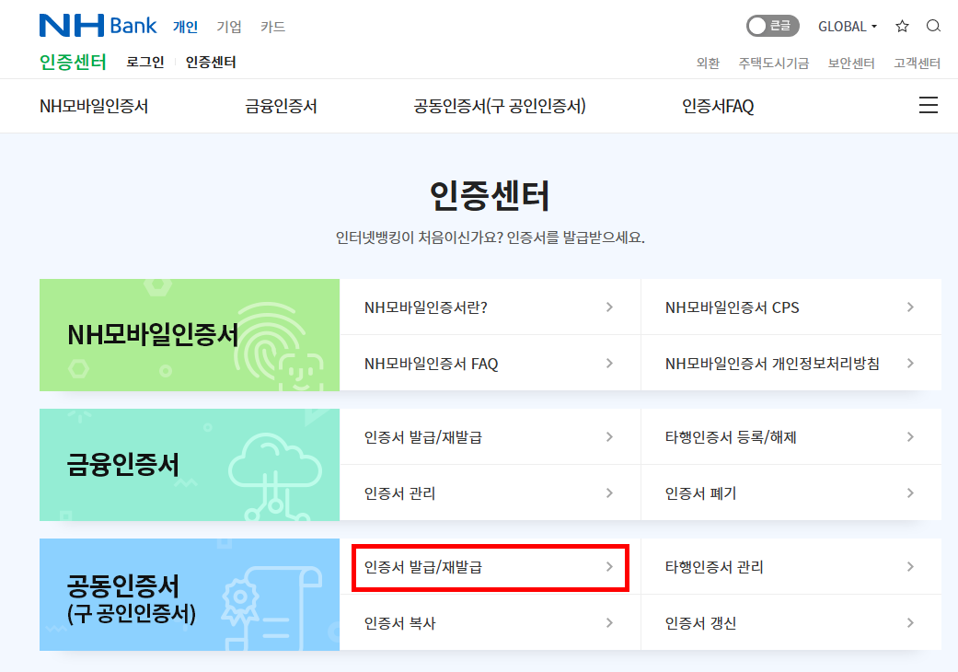This screenshot has height=672, width=958.
Task: Click the NH Bank logo
Action: [98, 26]
